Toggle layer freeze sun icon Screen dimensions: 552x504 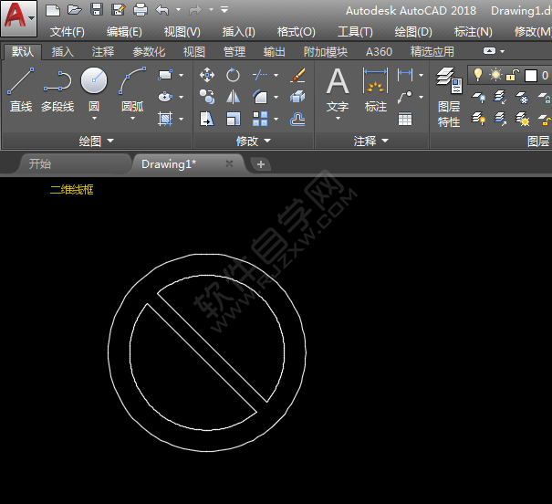[x=495, y=75]
